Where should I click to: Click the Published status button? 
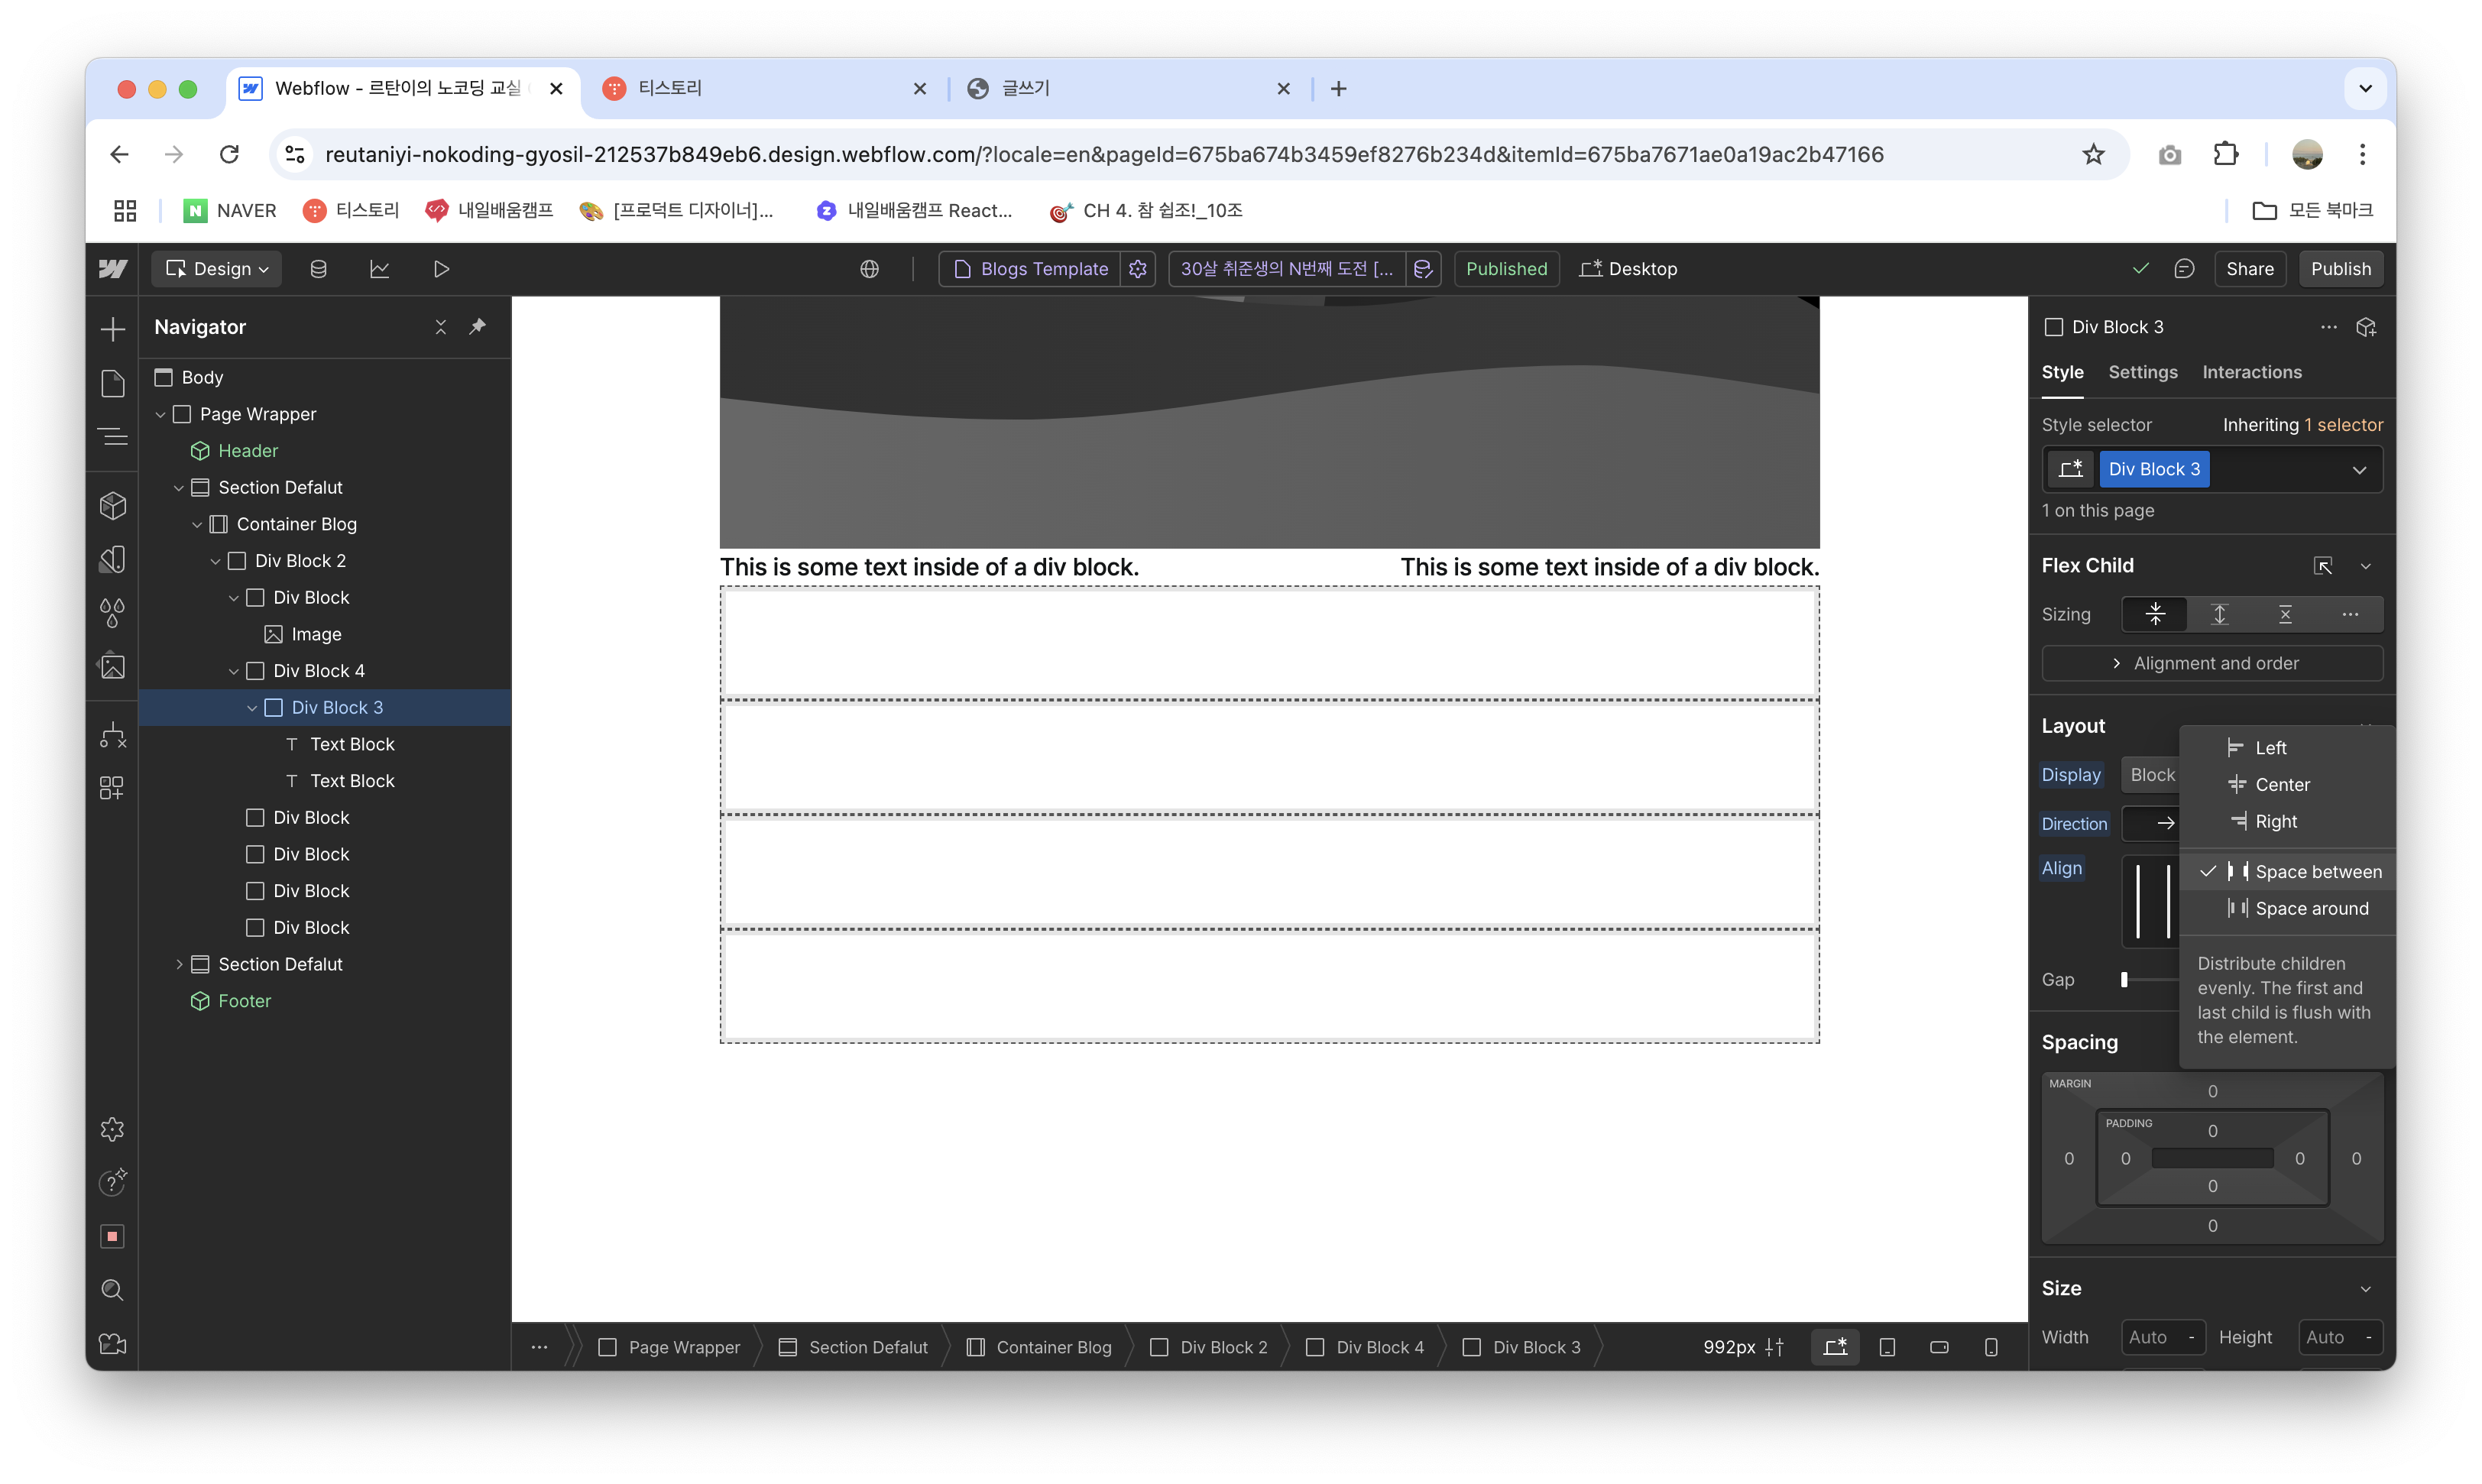click(x=1506, y=269)
